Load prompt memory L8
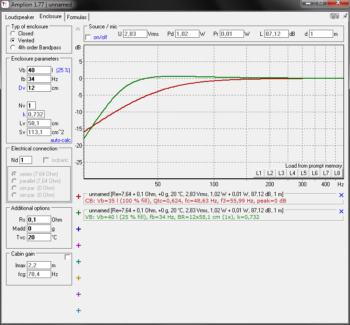 click(x=337, y=173)
